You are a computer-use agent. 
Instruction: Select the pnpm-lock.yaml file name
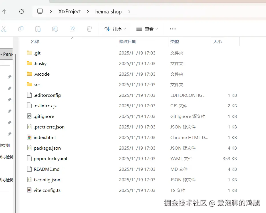point(51,159)
